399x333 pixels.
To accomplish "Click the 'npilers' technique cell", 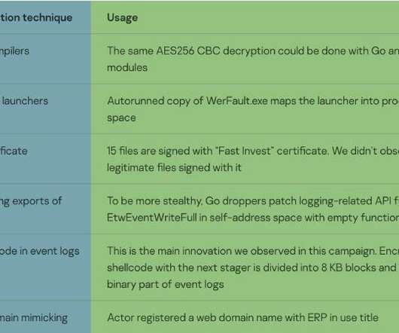I will [45, 59].
